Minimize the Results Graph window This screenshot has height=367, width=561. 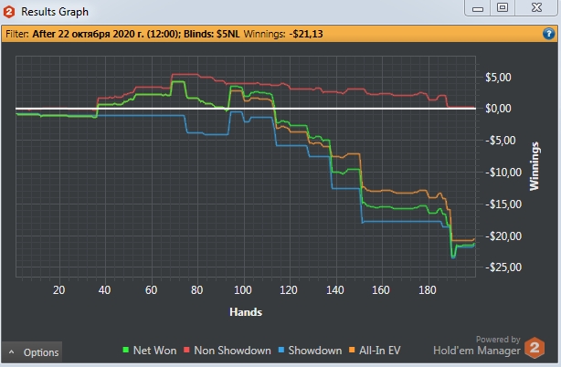pyautogui.click(x=478, y=8)
